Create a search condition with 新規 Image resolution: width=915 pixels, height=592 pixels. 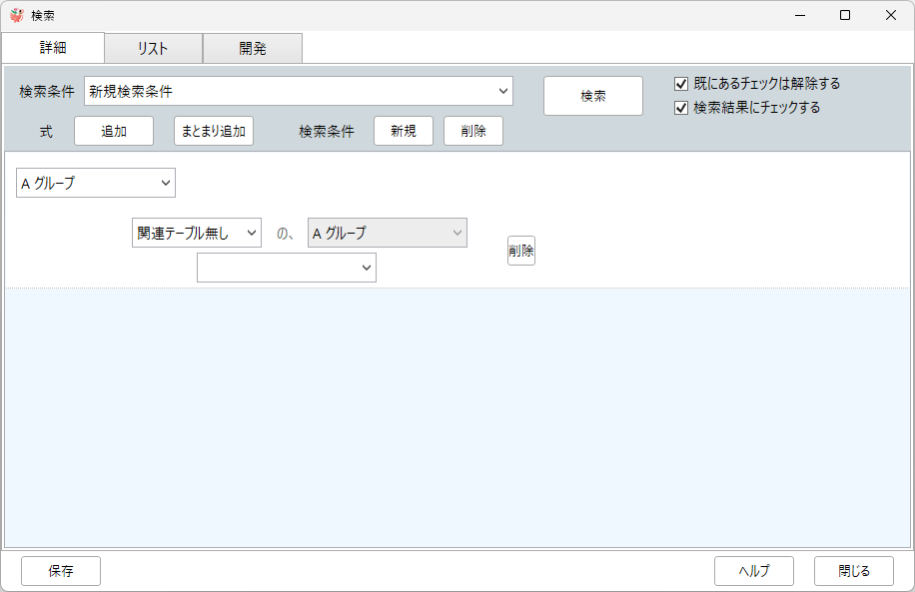click(x=404, y=131)
